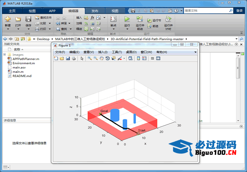Switch to the APP tab
This screenshot has width=247, height=172.
[52, 11]
